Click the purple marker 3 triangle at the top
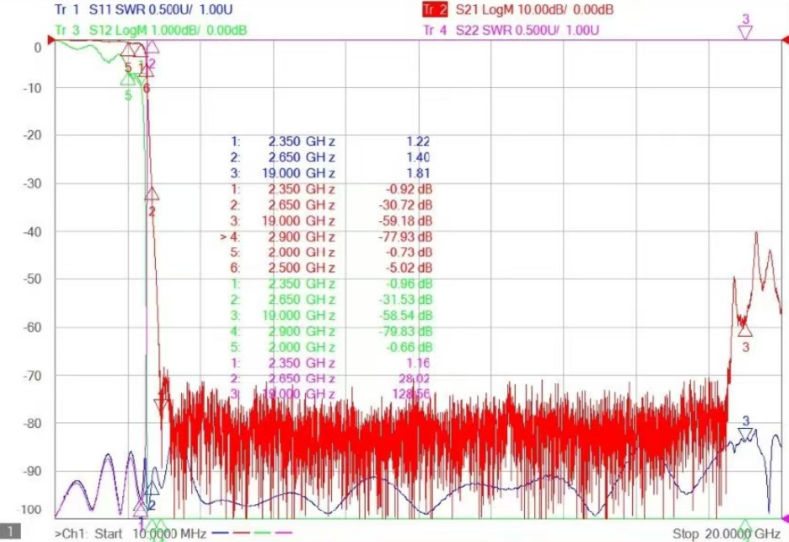 tap(745, 33)
